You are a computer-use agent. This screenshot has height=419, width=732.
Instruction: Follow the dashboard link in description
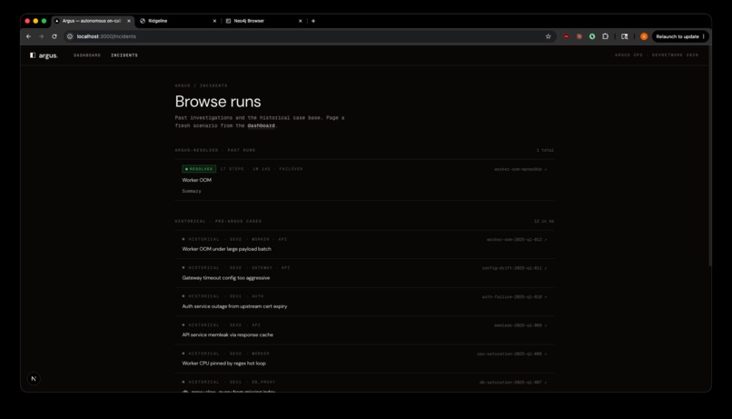click(261, 125)
